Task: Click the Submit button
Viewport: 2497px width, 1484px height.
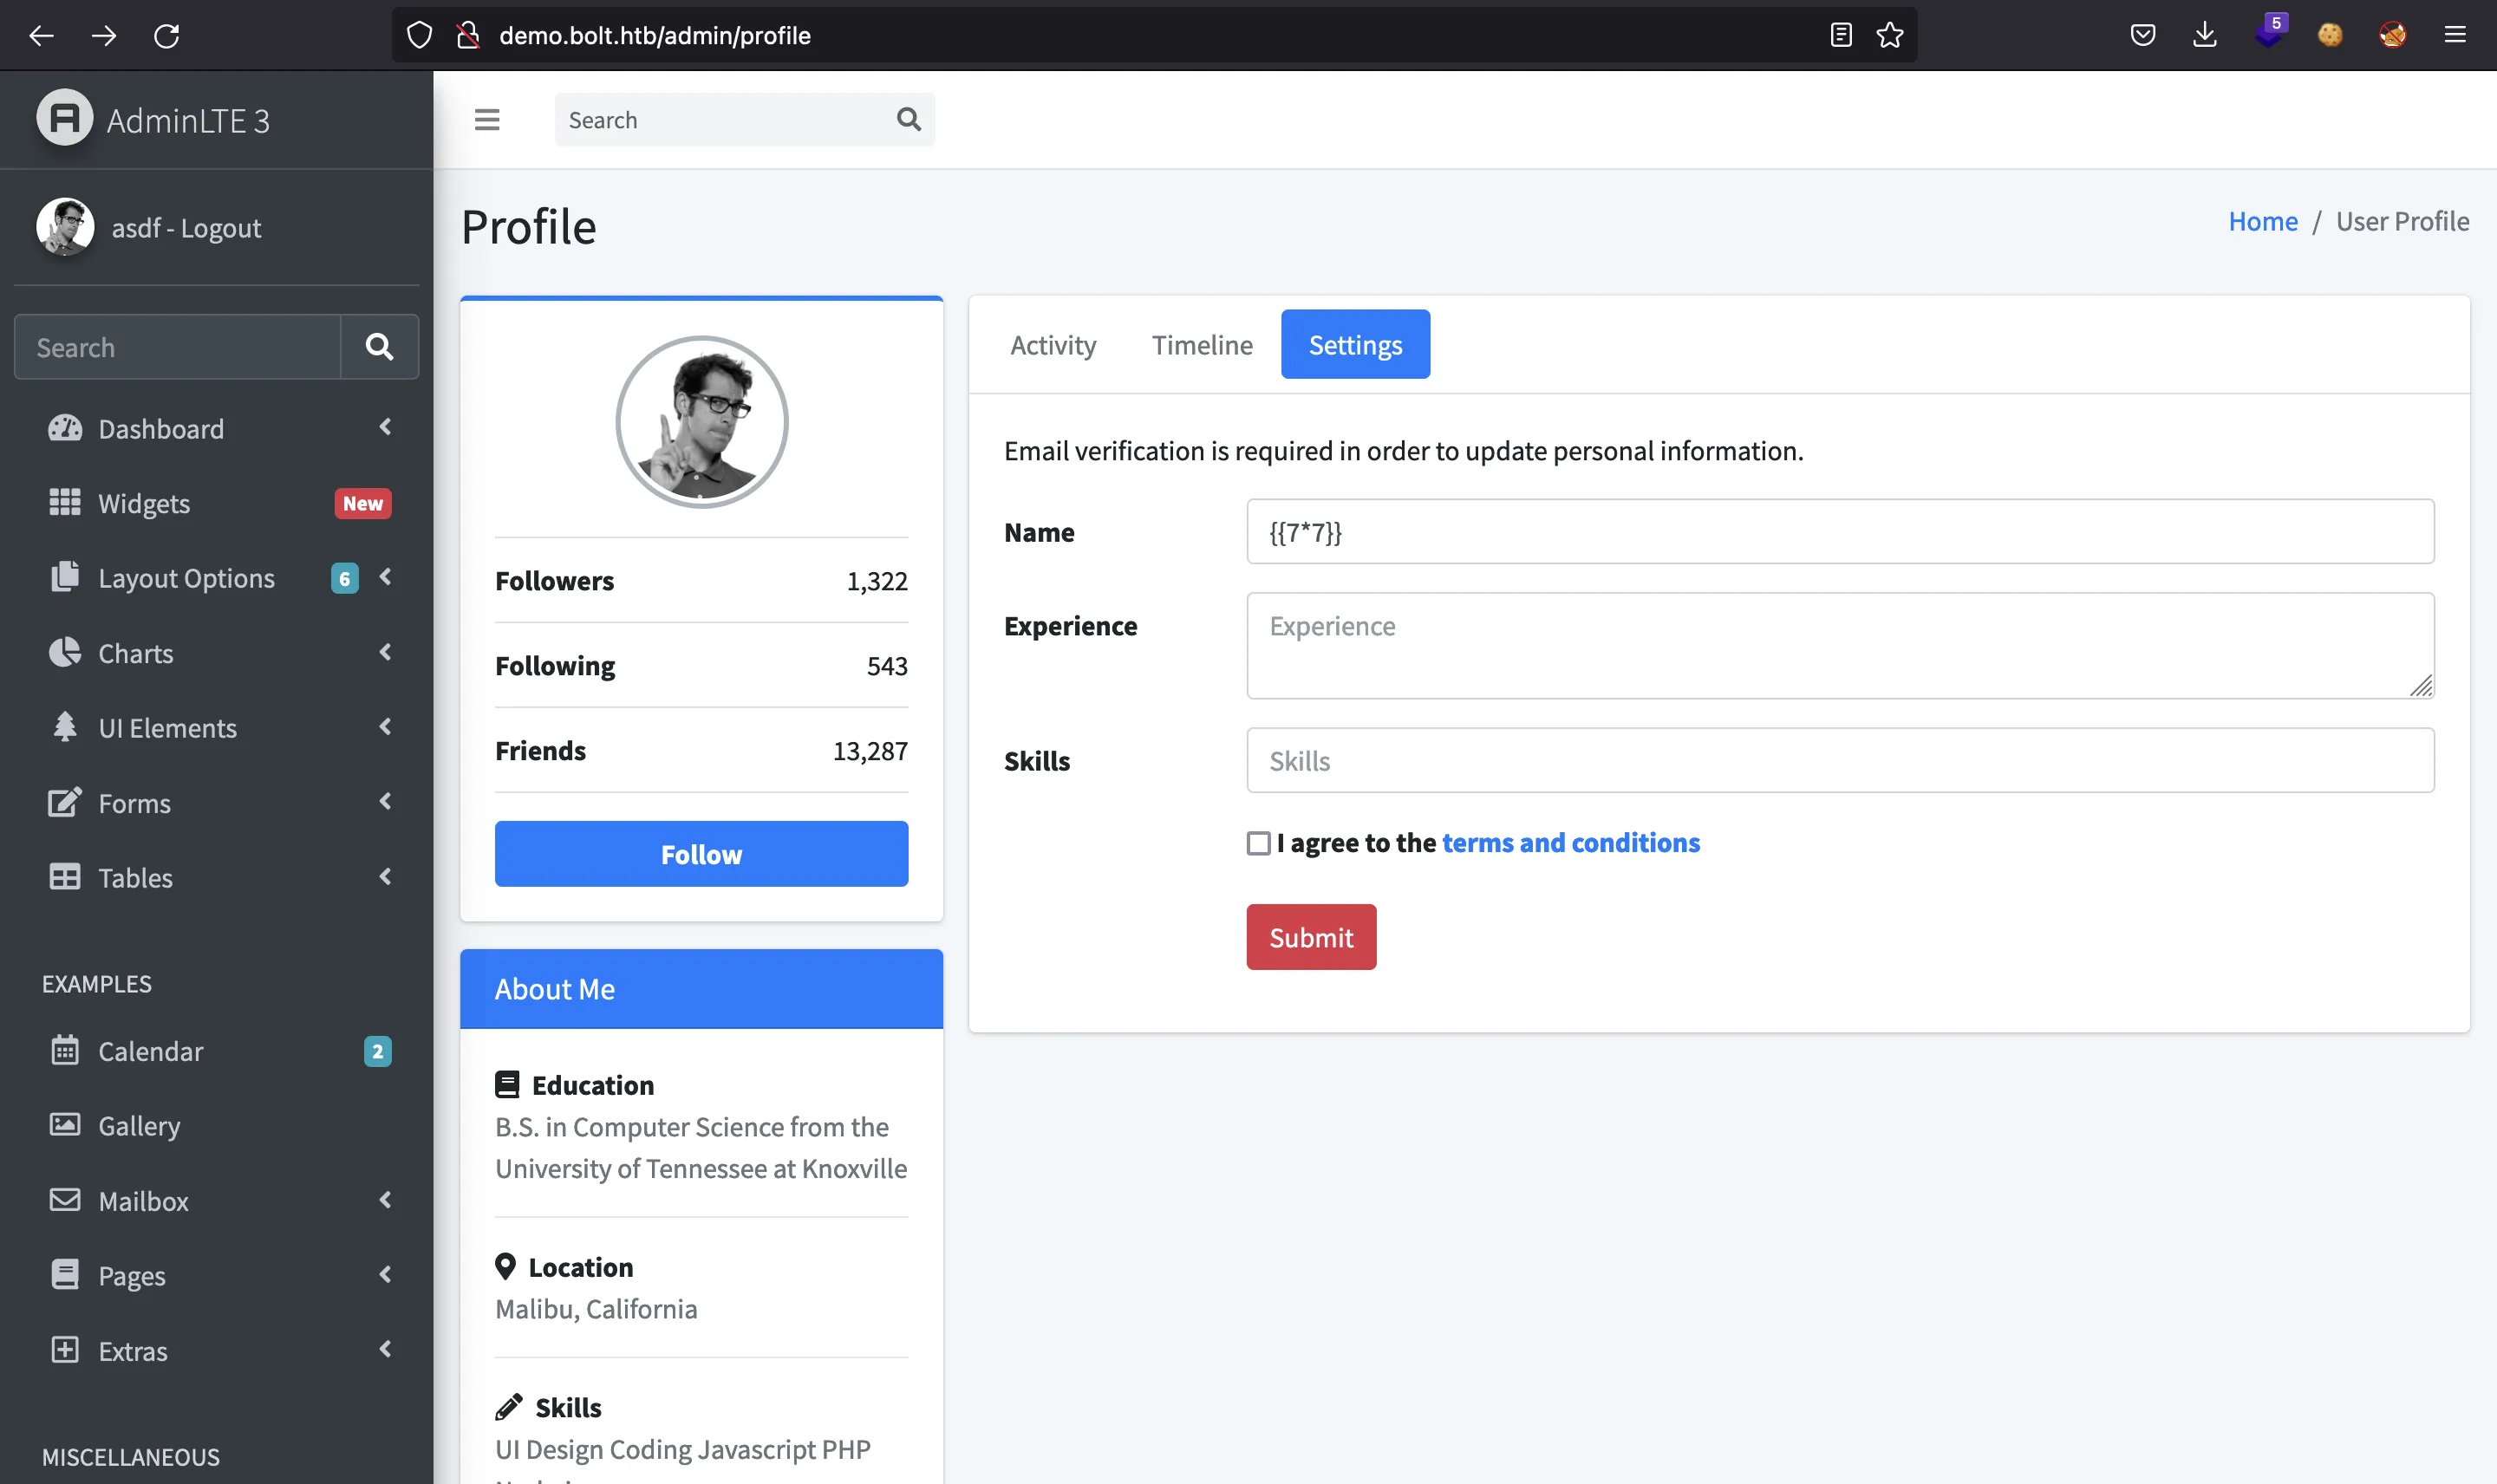Action: tap(1311, 936)
